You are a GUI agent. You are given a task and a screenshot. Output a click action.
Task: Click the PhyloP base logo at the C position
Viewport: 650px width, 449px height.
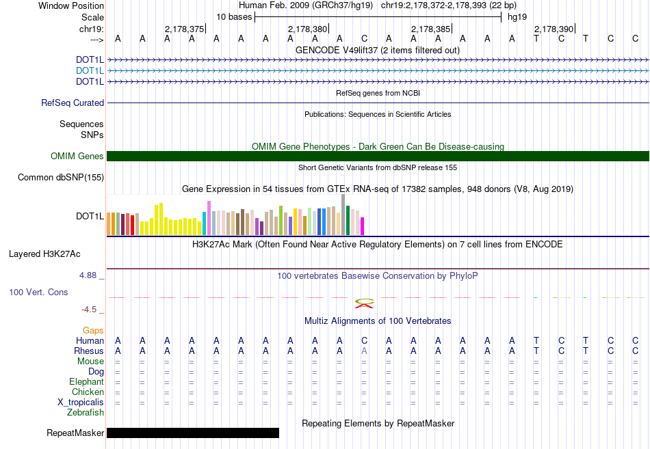365,303
